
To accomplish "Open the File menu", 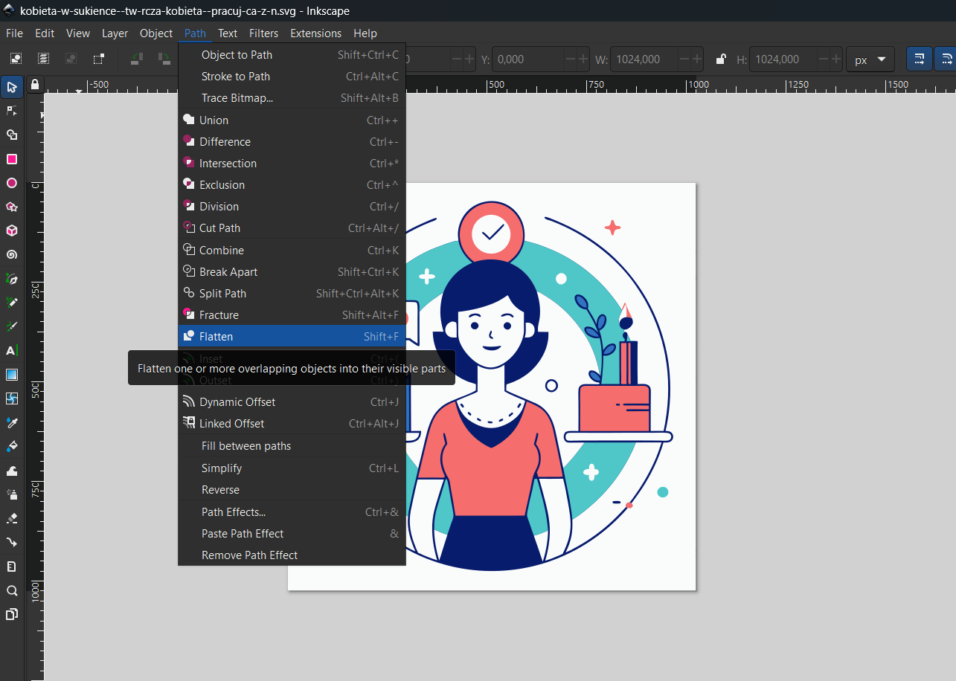I will [x=14, y=33].
